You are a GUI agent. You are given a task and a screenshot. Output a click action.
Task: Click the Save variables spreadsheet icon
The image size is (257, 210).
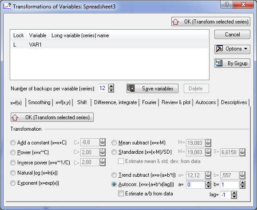pos(131,88)
